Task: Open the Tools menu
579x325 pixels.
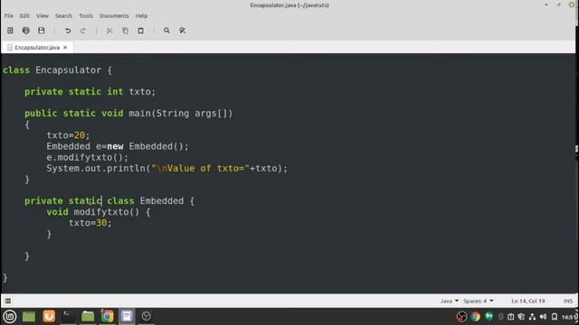Action: point(86,16)
